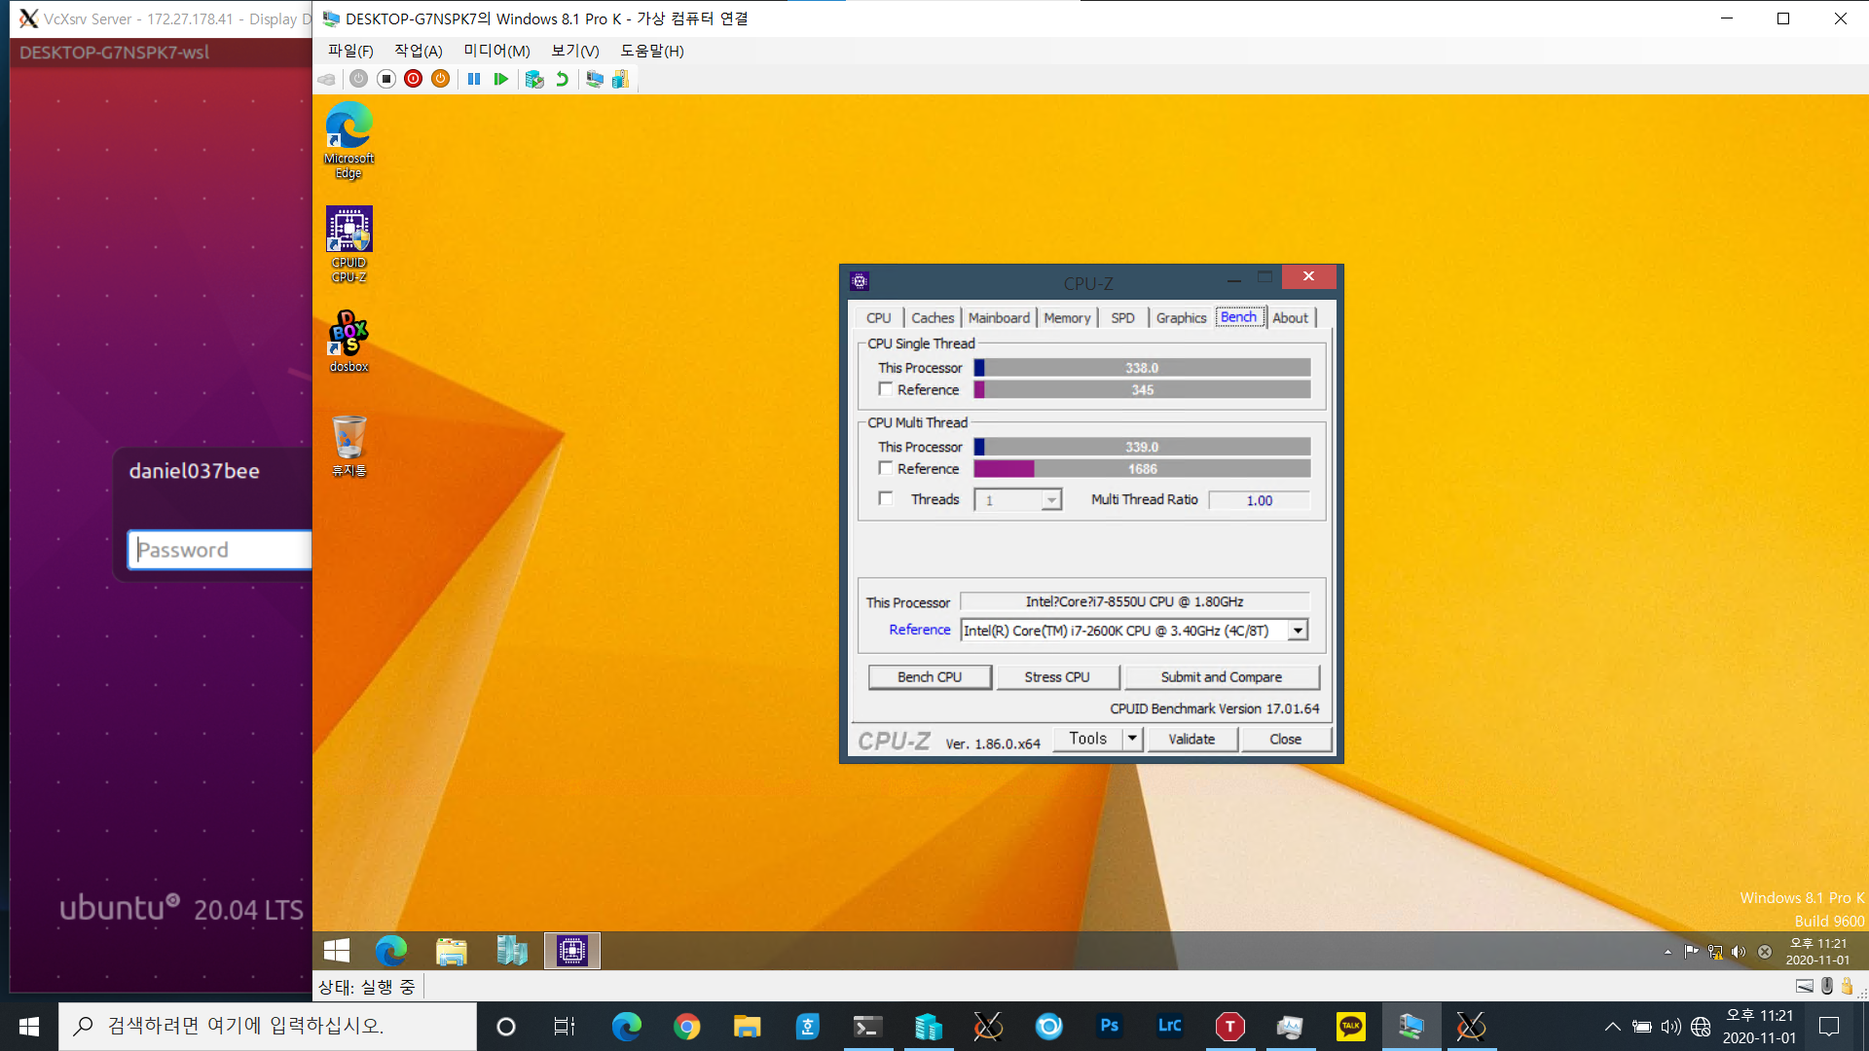Image resolution: width=1869 pixels, height=1051 pixels.
Task: Click the Share/zip resources toolbar icon
Action: point(621,79)
